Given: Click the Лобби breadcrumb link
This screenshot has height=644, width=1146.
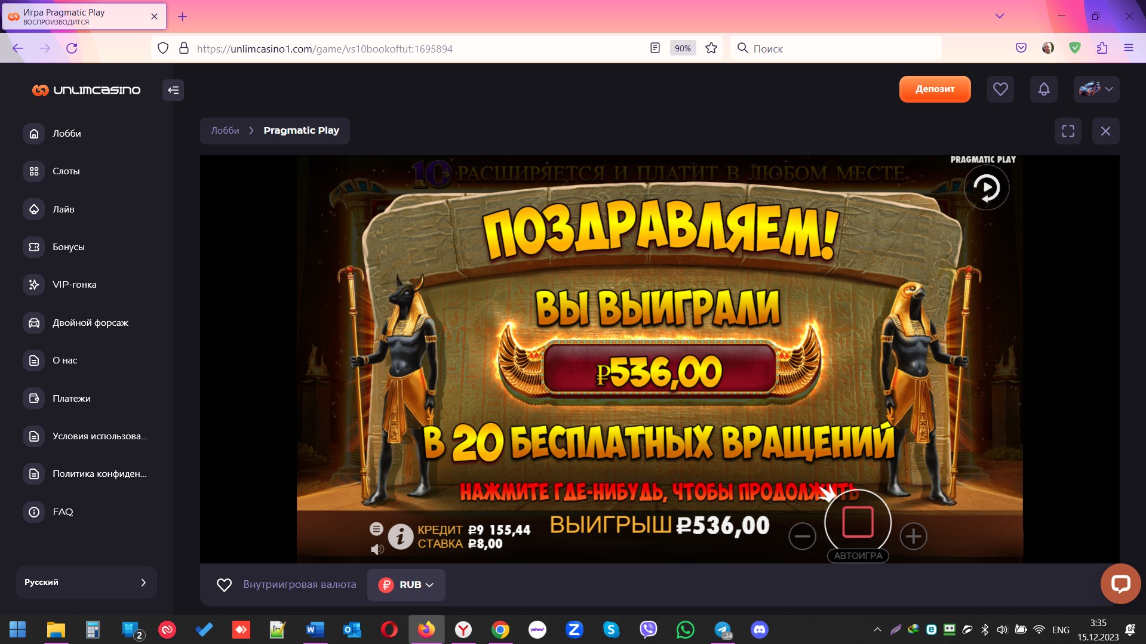Looking at the screenshot, I should [225, 131].
